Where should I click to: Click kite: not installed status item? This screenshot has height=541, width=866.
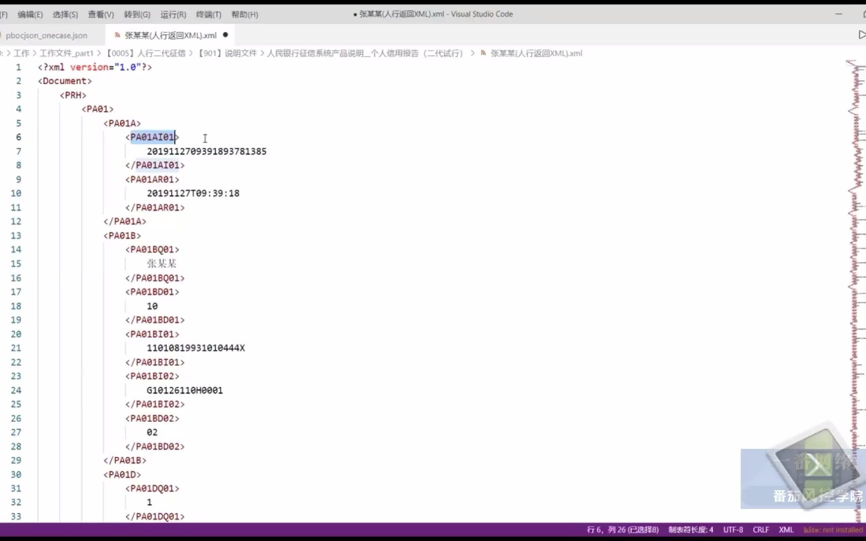click(x=833, y=529)
